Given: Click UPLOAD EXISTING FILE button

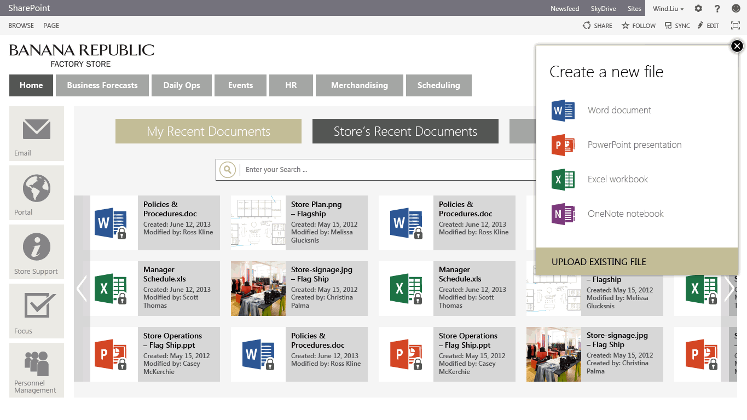Looking at the screenshot, I should 637,262.
